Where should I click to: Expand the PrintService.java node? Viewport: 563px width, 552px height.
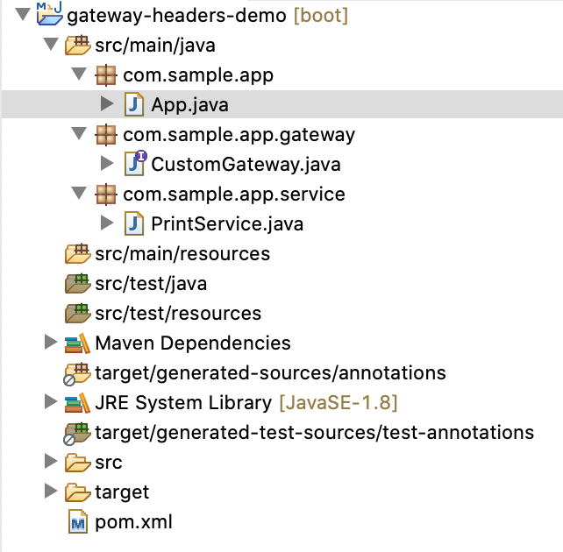pos(107,223)
